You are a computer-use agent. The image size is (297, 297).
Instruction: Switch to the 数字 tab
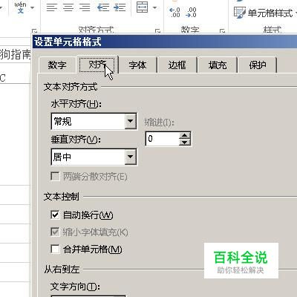click(x=57, y=65)
